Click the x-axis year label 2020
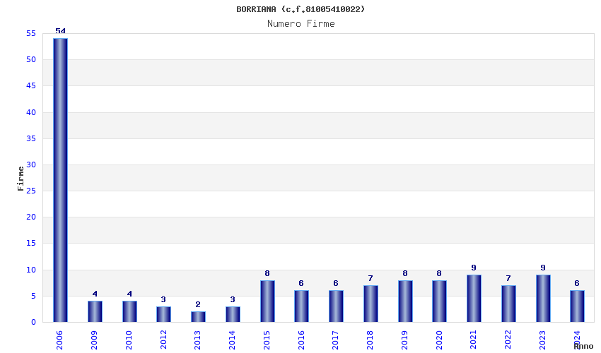Screen dimensions: 601x353 (x=438, y=340)
